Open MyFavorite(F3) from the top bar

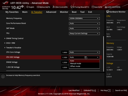[43, 7]
